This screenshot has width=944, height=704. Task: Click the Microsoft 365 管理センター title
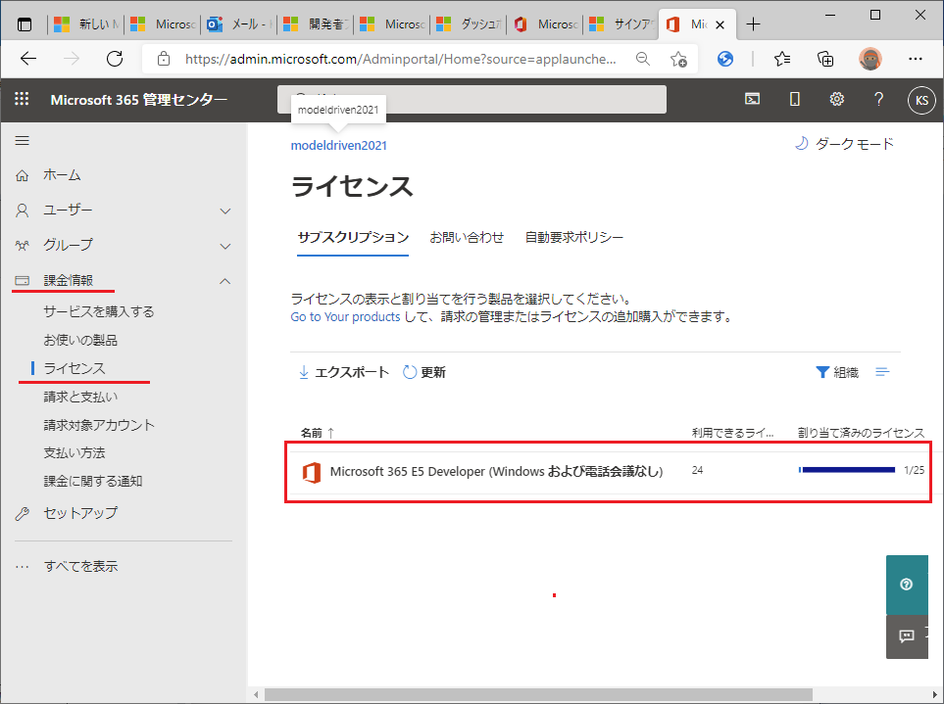click(x=138, y=100)
